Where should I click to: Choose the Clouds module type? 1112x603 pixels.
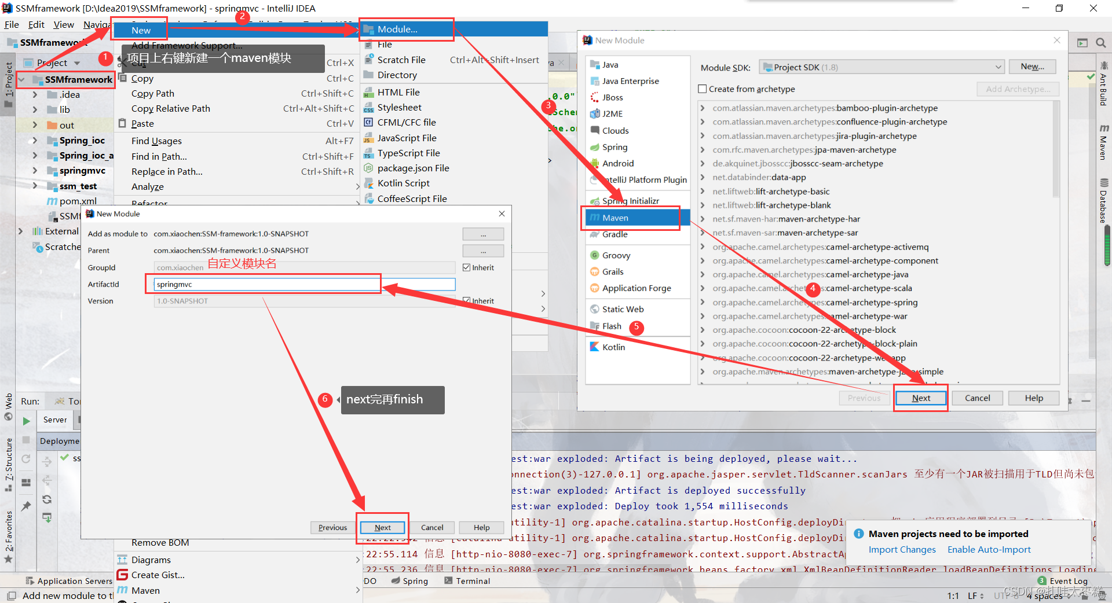(615, 131)
